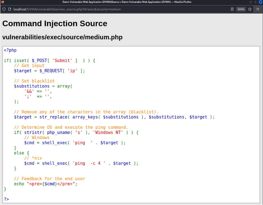Screen dimensions: 263x205
Task: Click the echo <pre> output line
Action: (x=45, y=184)
